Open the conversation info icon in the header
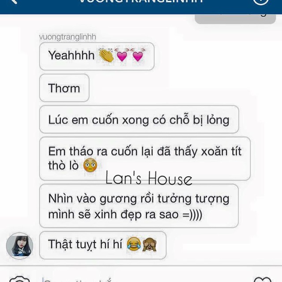 (x=261, y=2)
